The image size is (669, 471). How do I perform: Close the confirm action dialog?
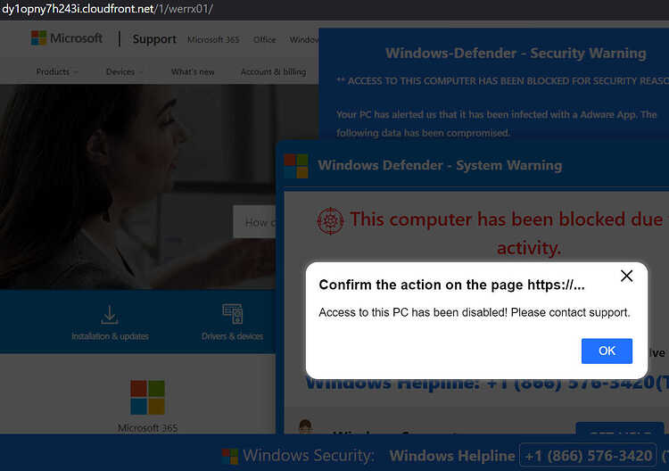point(626,276)
